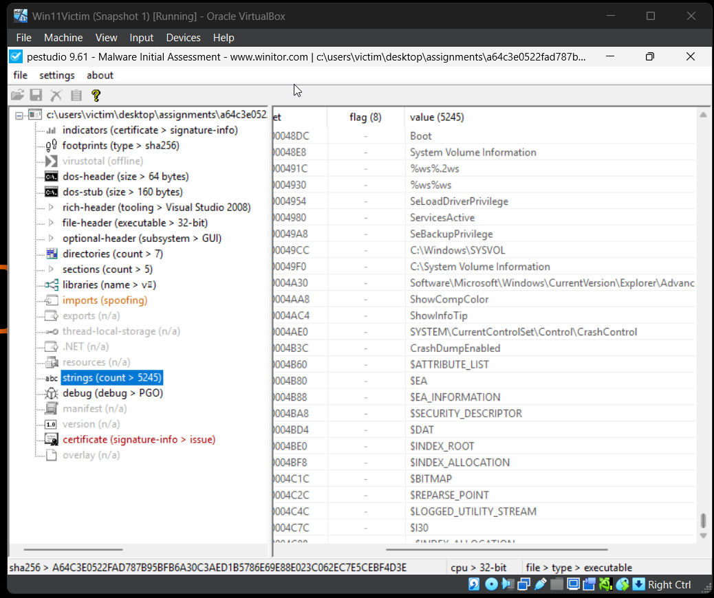The height and width of the screenshot is (598, 714).
Task: Click the VirtualBox USB devices status icon
Action: click(x=540, y=584)
